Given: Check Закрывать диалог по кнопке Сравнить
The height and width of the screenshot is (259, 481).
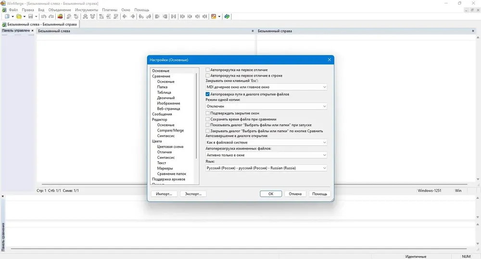Looking at the screenshot, I should 208,131.
